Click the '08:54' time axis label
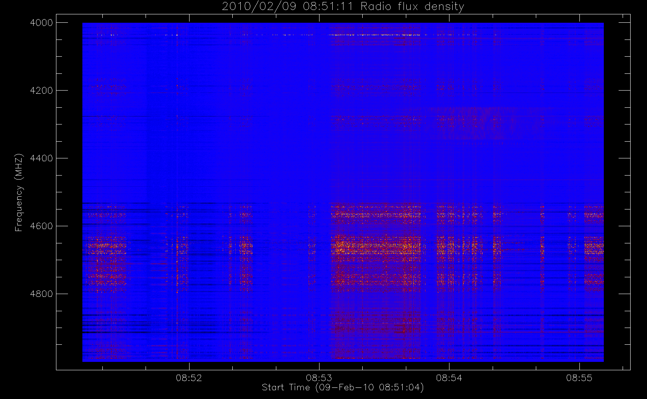This screenshot has height=399, width=647. (x=449, y=378)
